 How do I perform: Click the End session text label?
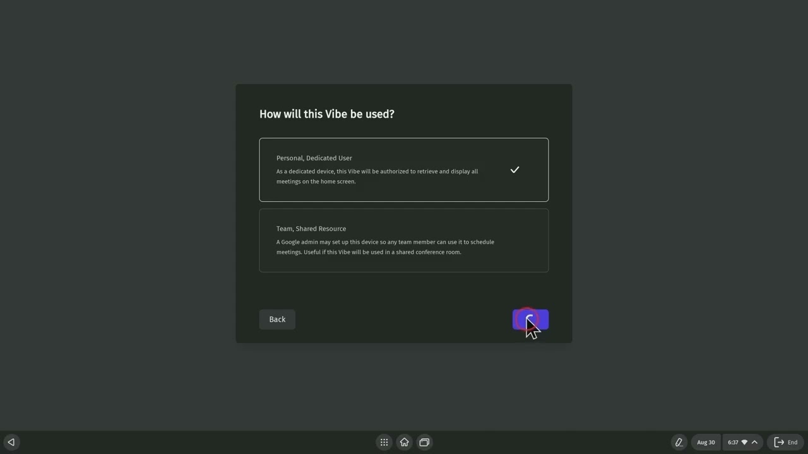click(x=792, y=442)
